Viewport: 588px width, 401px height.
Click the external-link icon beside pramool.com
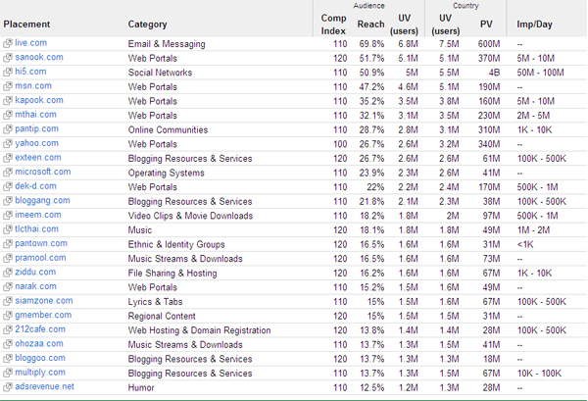point(8,258)
